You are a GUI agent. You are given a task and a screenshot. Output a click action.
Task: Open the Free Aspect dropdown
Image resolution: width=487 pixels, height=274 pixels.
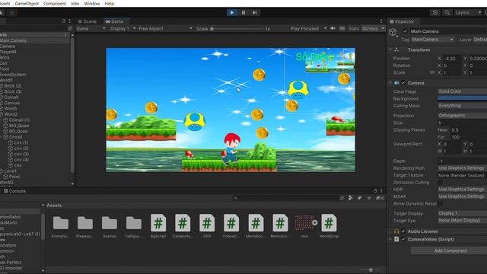pos(165,29)
